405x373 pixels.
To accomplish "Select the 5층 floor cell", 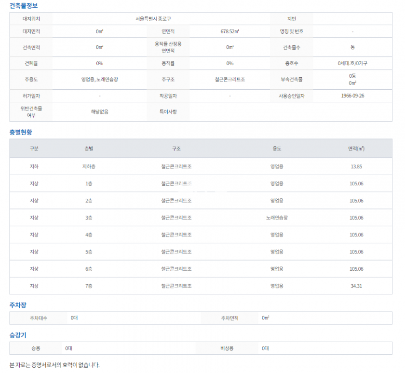I will 89,252.
